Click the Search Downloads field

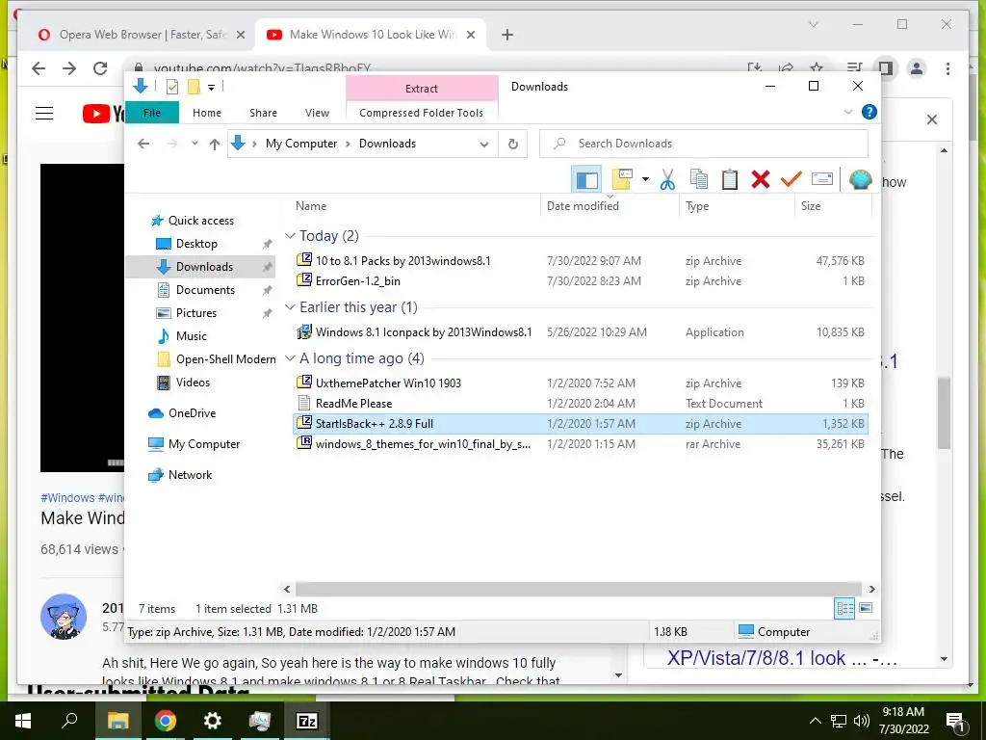[x=704, y=144]
